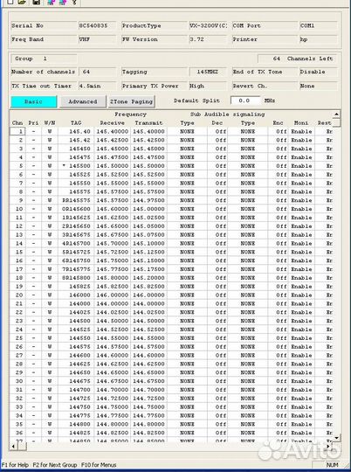The width and height of the screenshot is (351, 472).
Task: Click the Default Split MHz input field
Action: point(244,101)
